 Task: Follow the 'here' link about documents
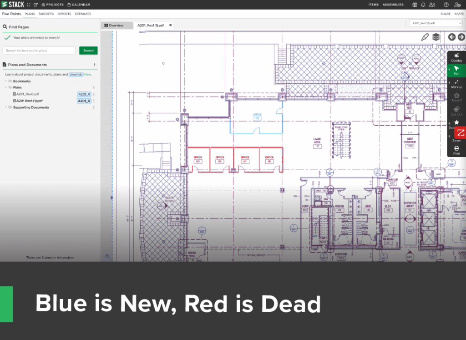pos(88,75)
